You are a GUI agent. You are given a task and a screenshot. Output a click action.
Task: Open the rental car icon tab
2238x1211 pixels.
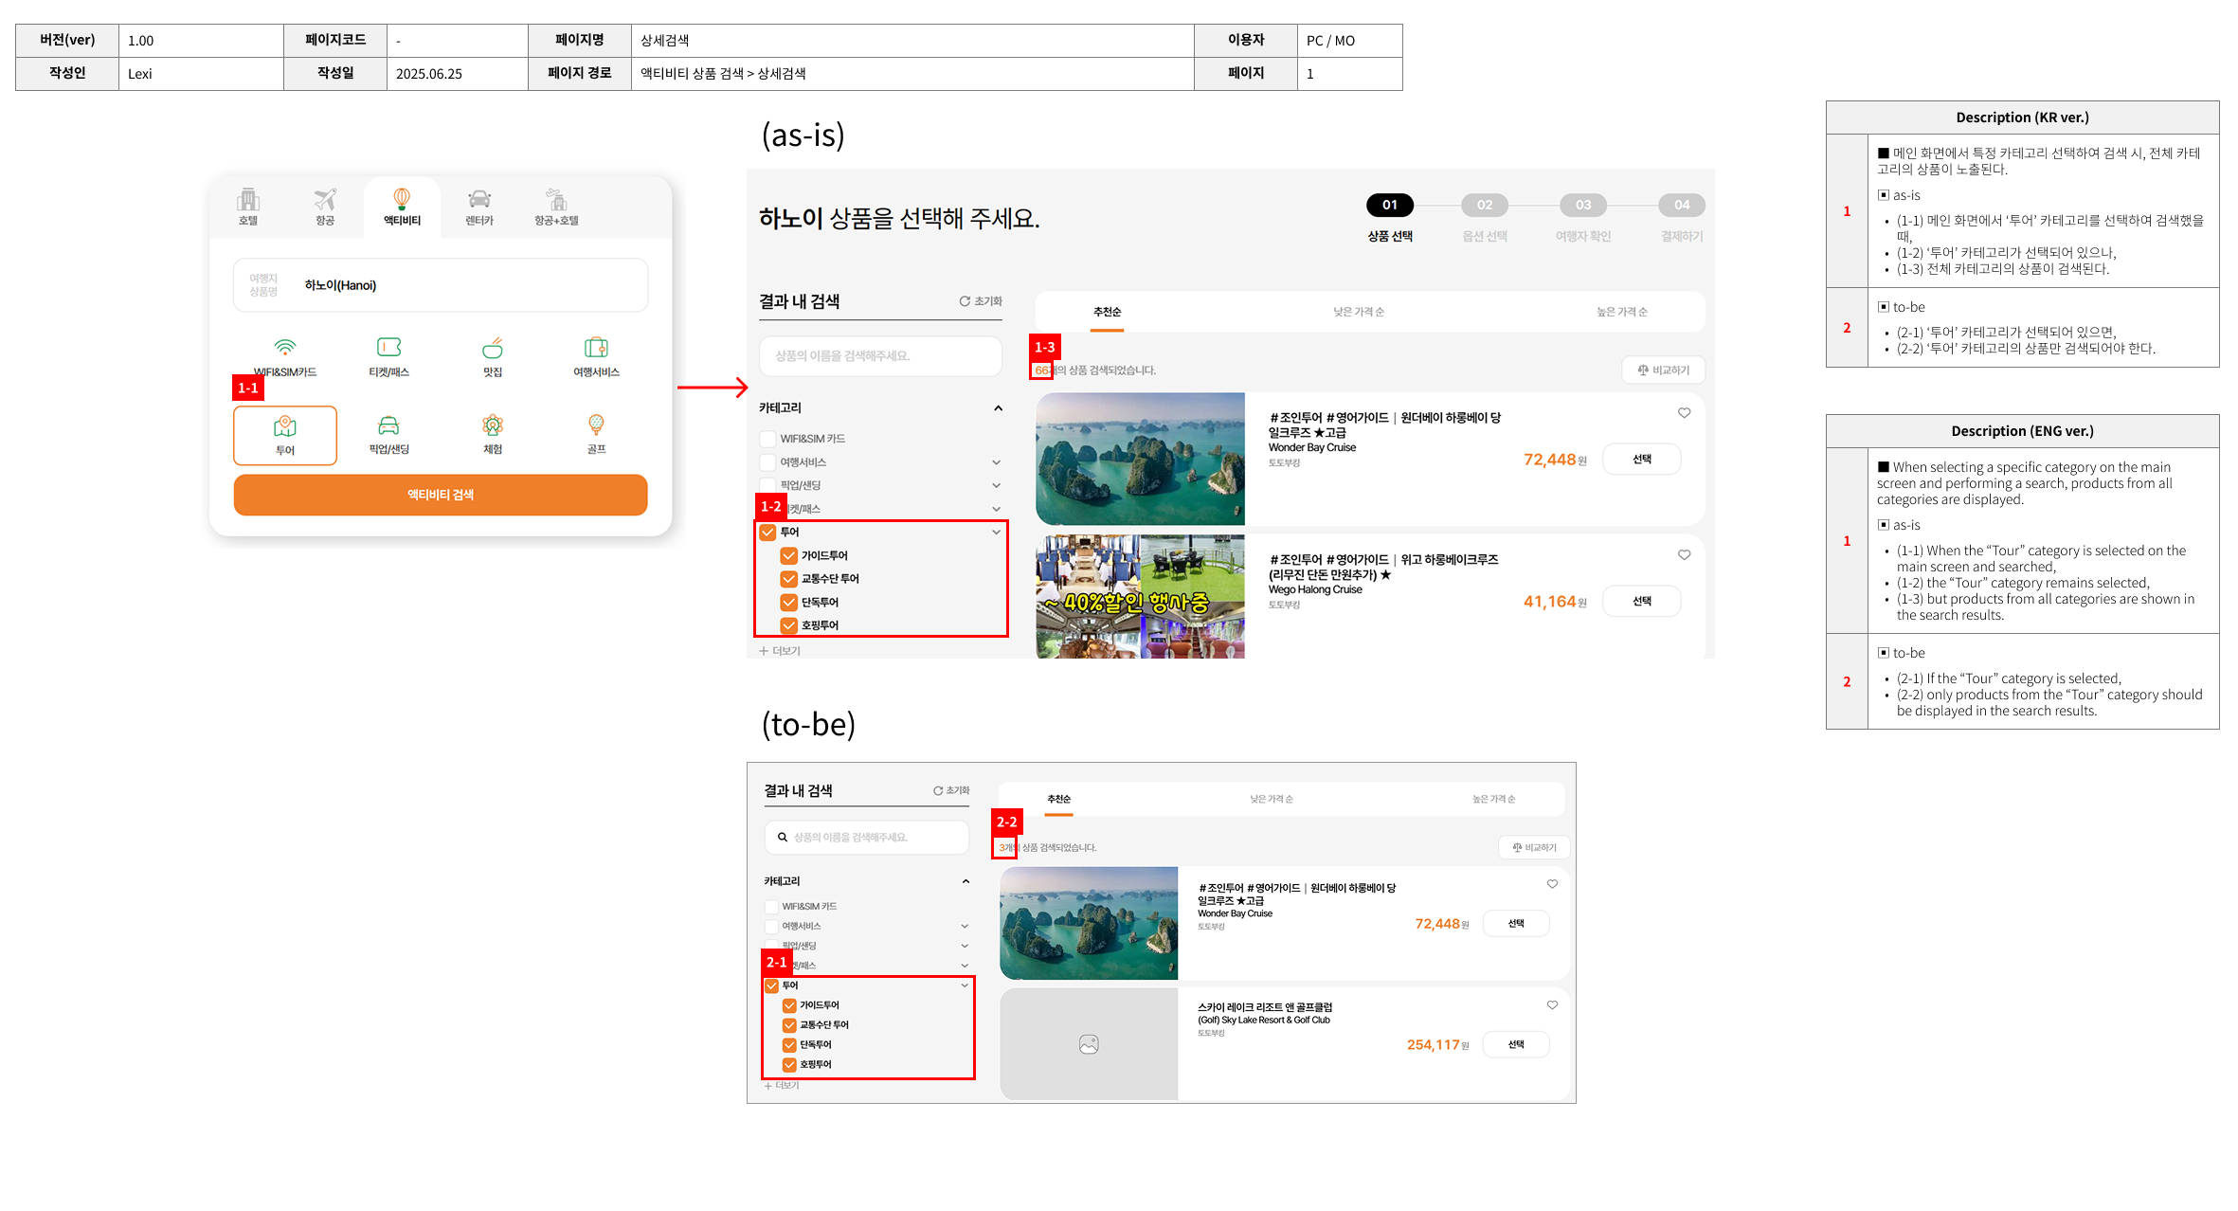point(479,200)
